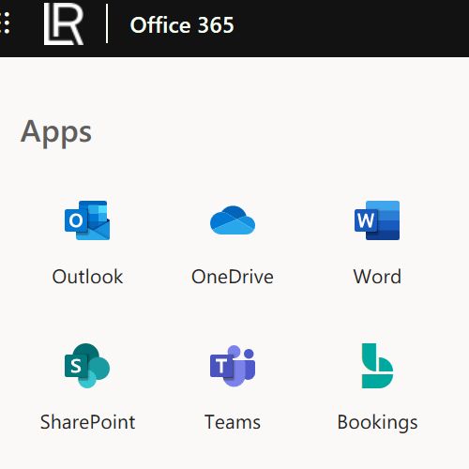Select the Bookings text label

(377, 423)
